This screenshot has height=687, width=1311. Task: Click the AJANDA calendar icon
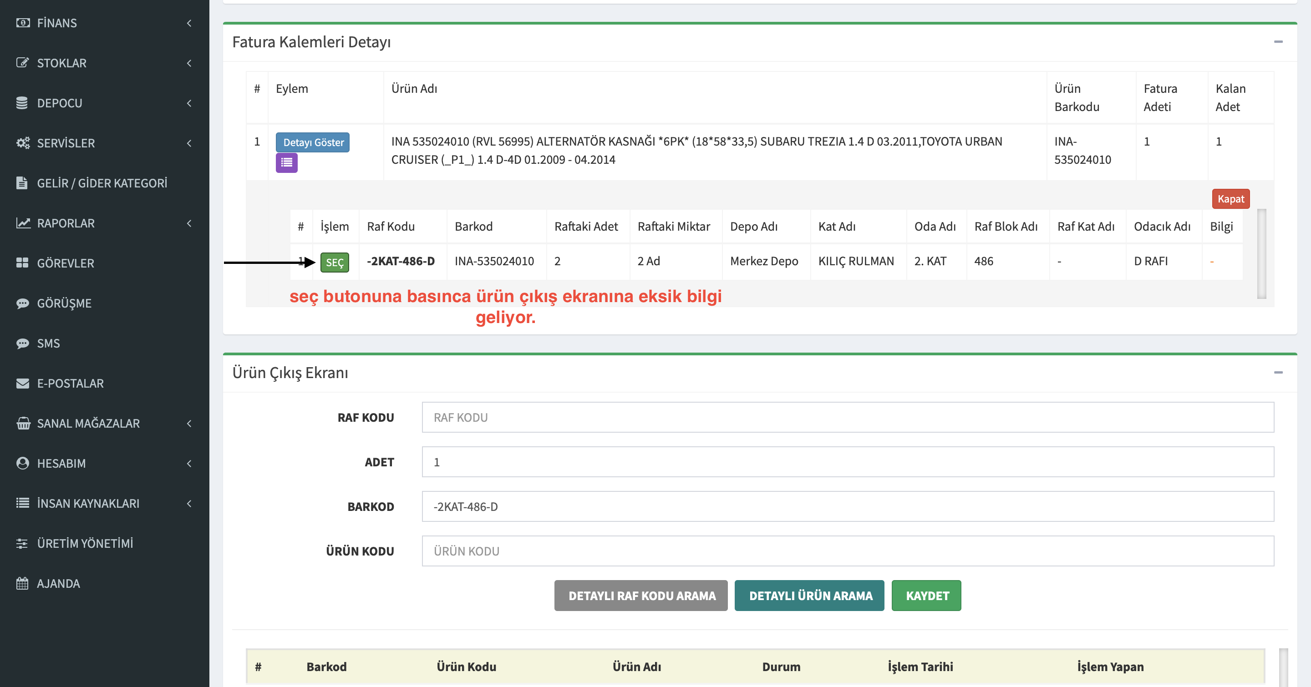[22, 583]
